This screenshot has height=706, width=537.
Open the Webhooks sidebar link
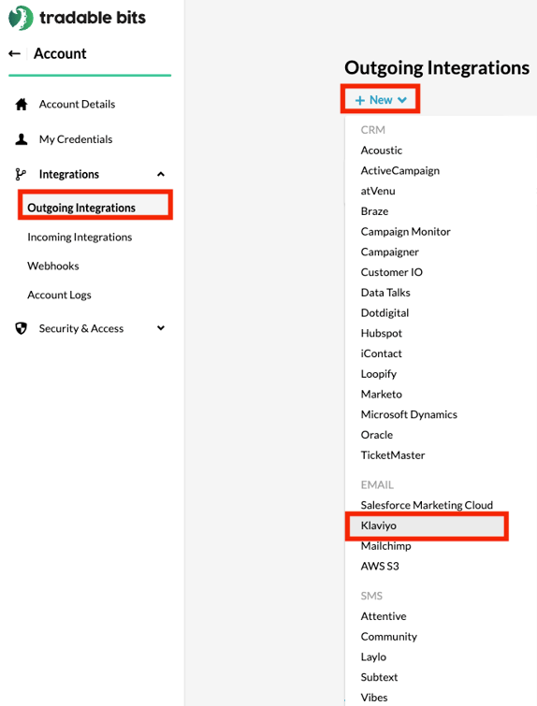point(53,267)
